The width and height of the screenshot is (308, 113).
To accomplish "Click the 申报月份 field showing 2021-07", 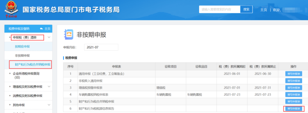I will pos(101,47).
